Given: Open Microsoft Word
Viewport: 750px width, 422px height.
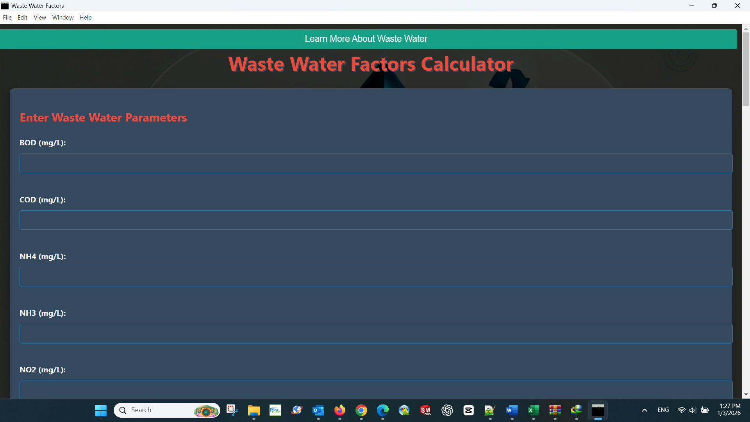Looking at the screenshot, I should (512, 410).
